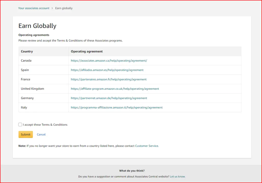Open the Canada operating agreement URL
This screenshot has height=183, width=262.
tap(109, 61)
